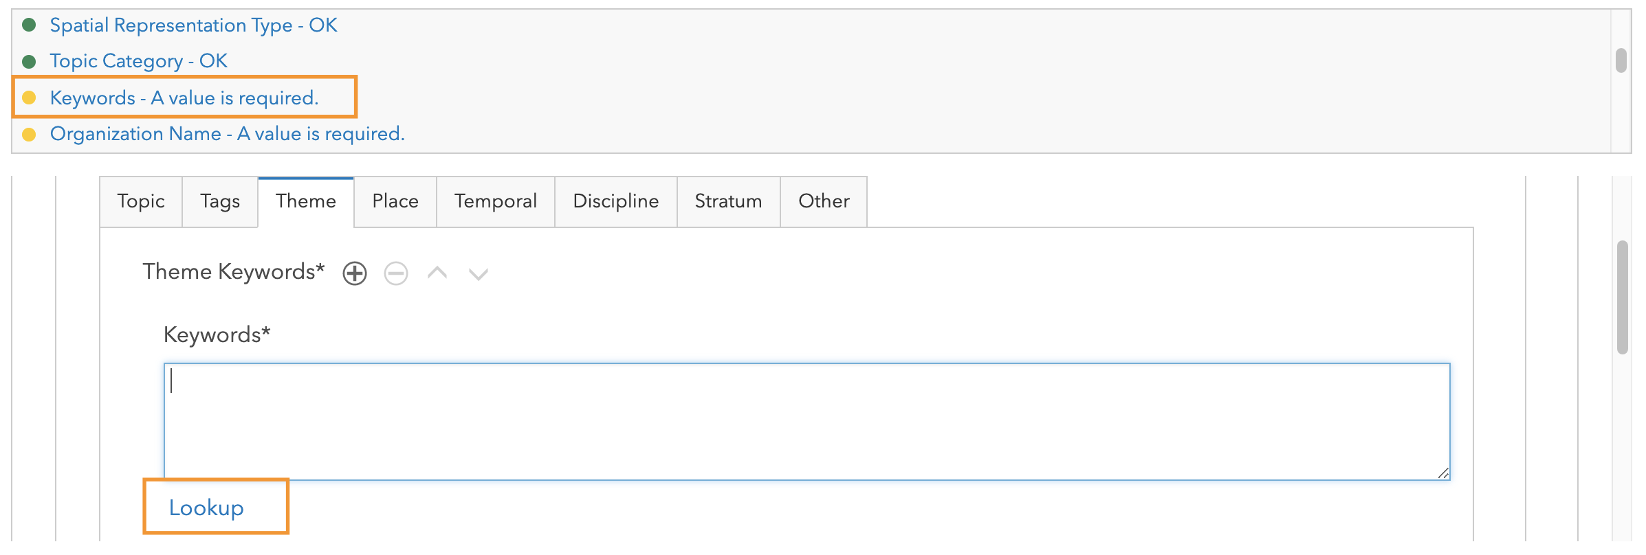Screen dimensions: 1646x555
Task: Open the Stratum tab
Action: tap(728, 201)
